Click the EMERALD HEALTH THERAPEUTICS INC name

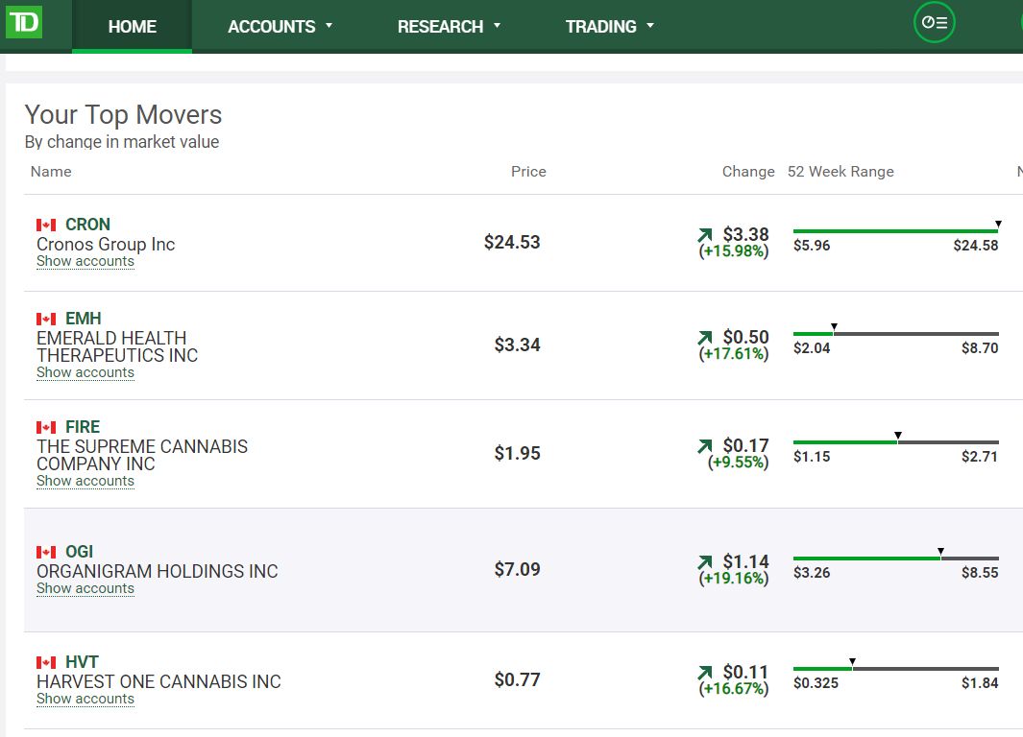point(117,346)
